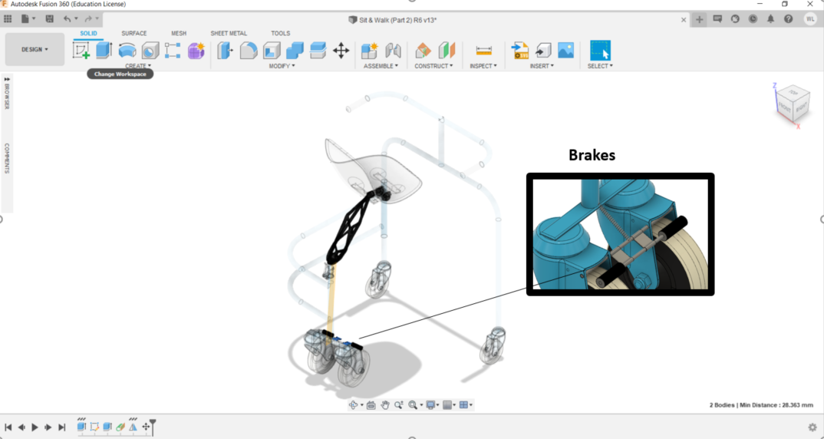Switch to the SHEET METAL tab
This screenshot has height=439, width=824.
pos(229,33)
